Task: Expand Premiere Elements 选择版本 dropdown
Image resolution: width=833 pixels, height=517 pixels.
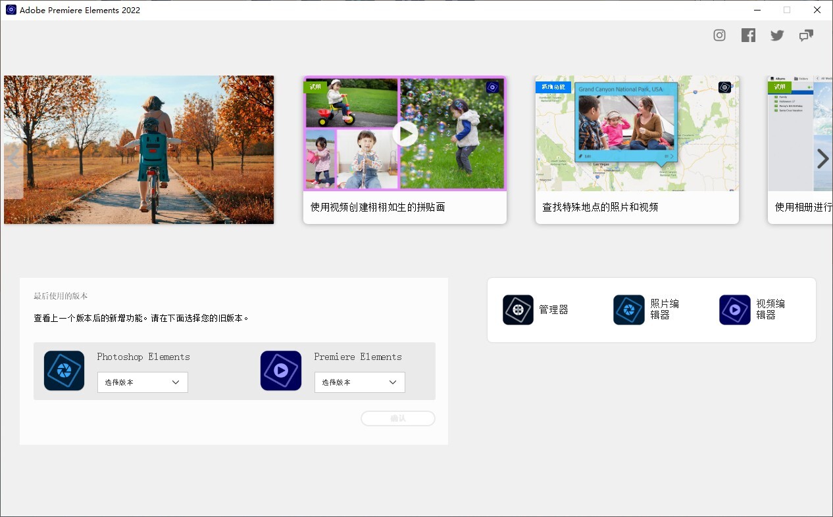Action: pos(359,382)
